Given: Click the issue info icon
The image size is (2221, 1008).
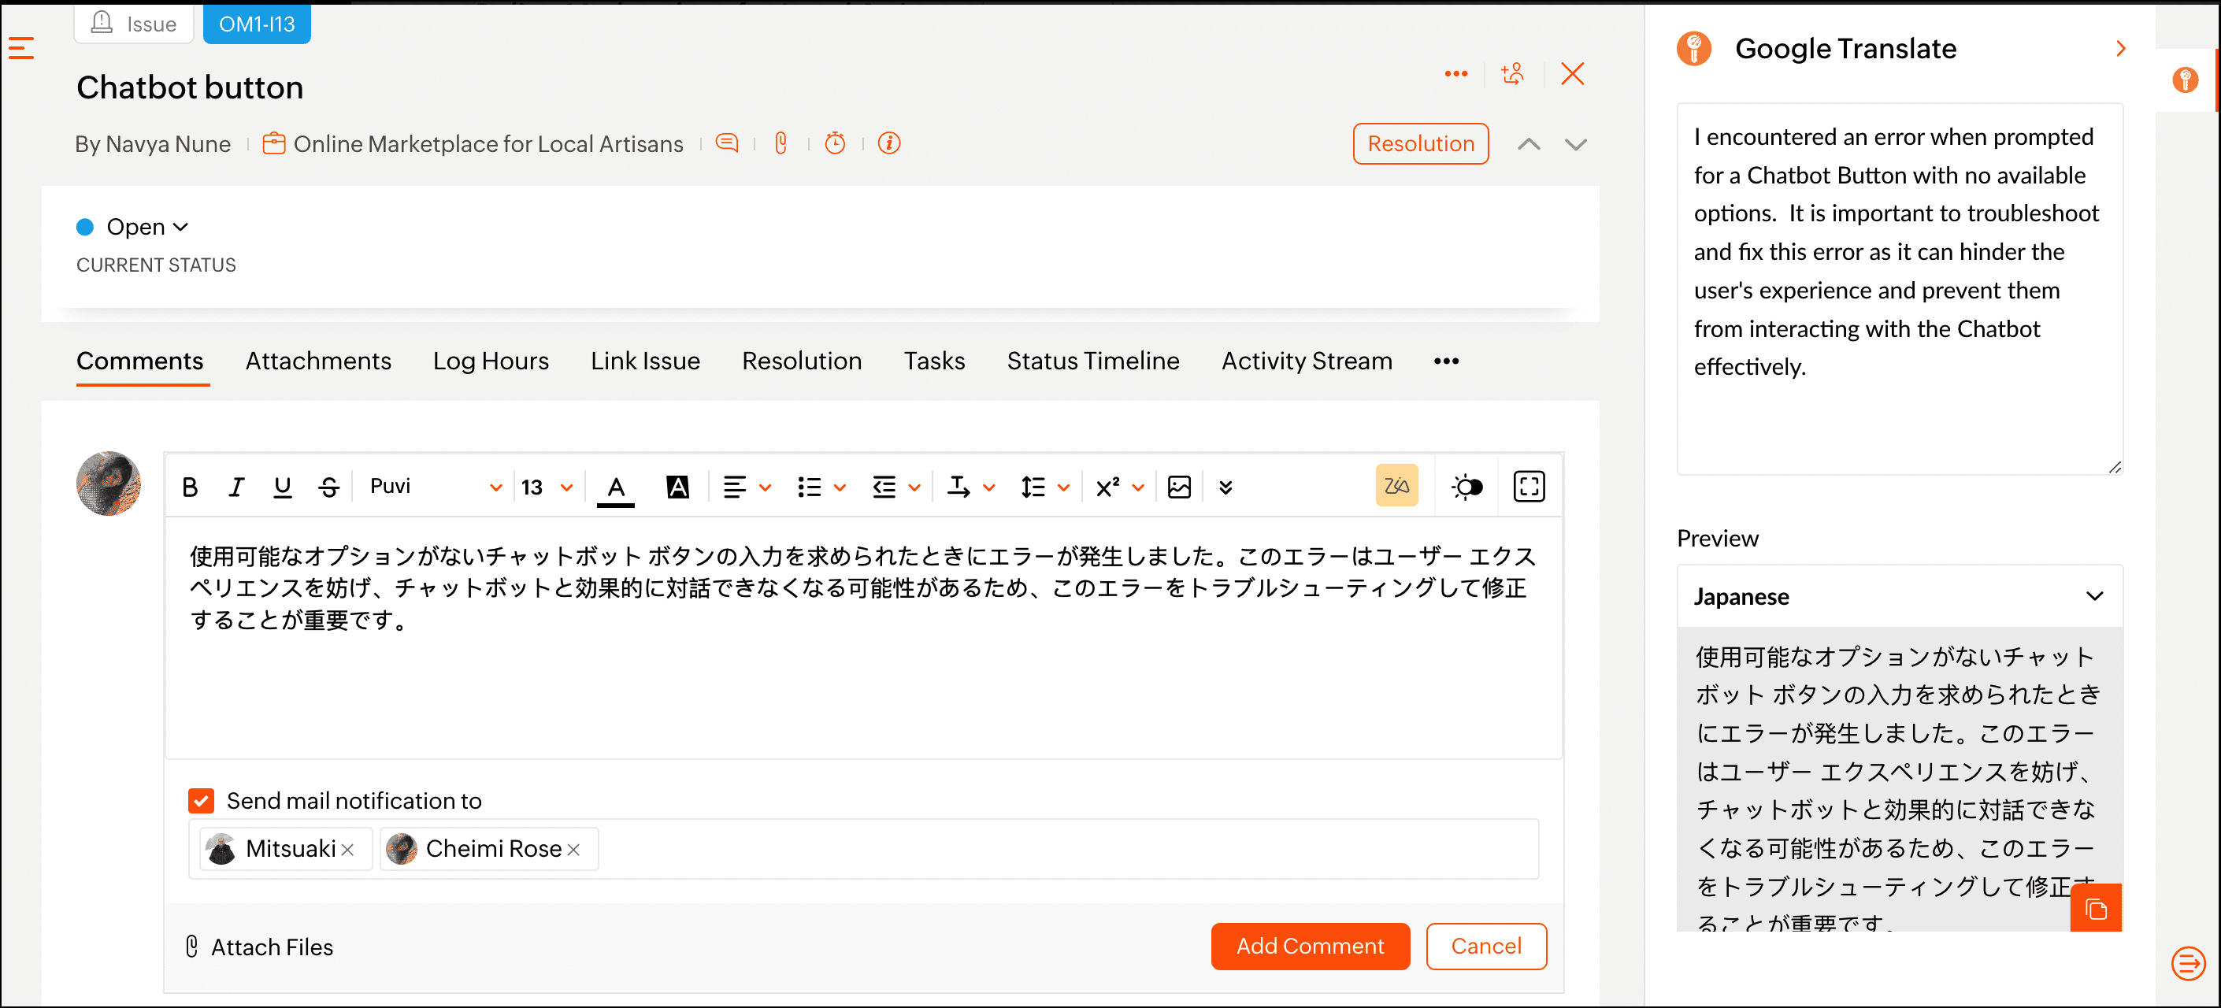Looking at the screenshot, I should point(889,143).
